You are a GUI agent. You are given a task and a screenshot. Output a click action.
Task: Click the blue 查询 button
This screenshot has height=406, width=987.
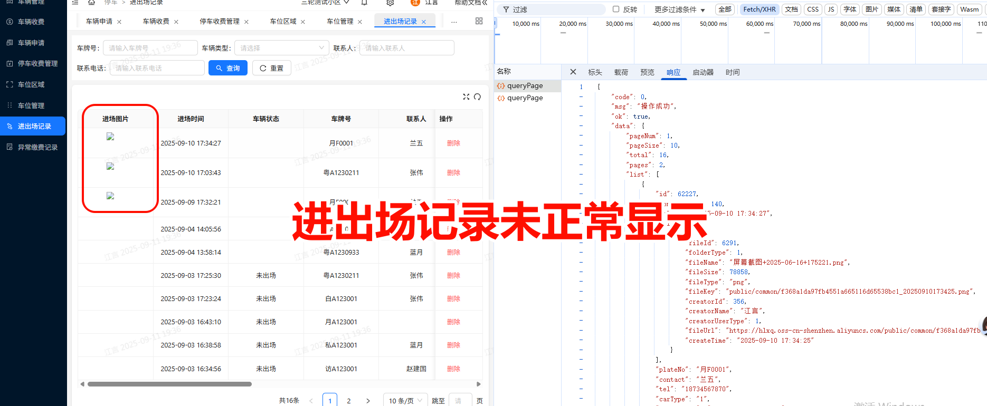[228, 68]
